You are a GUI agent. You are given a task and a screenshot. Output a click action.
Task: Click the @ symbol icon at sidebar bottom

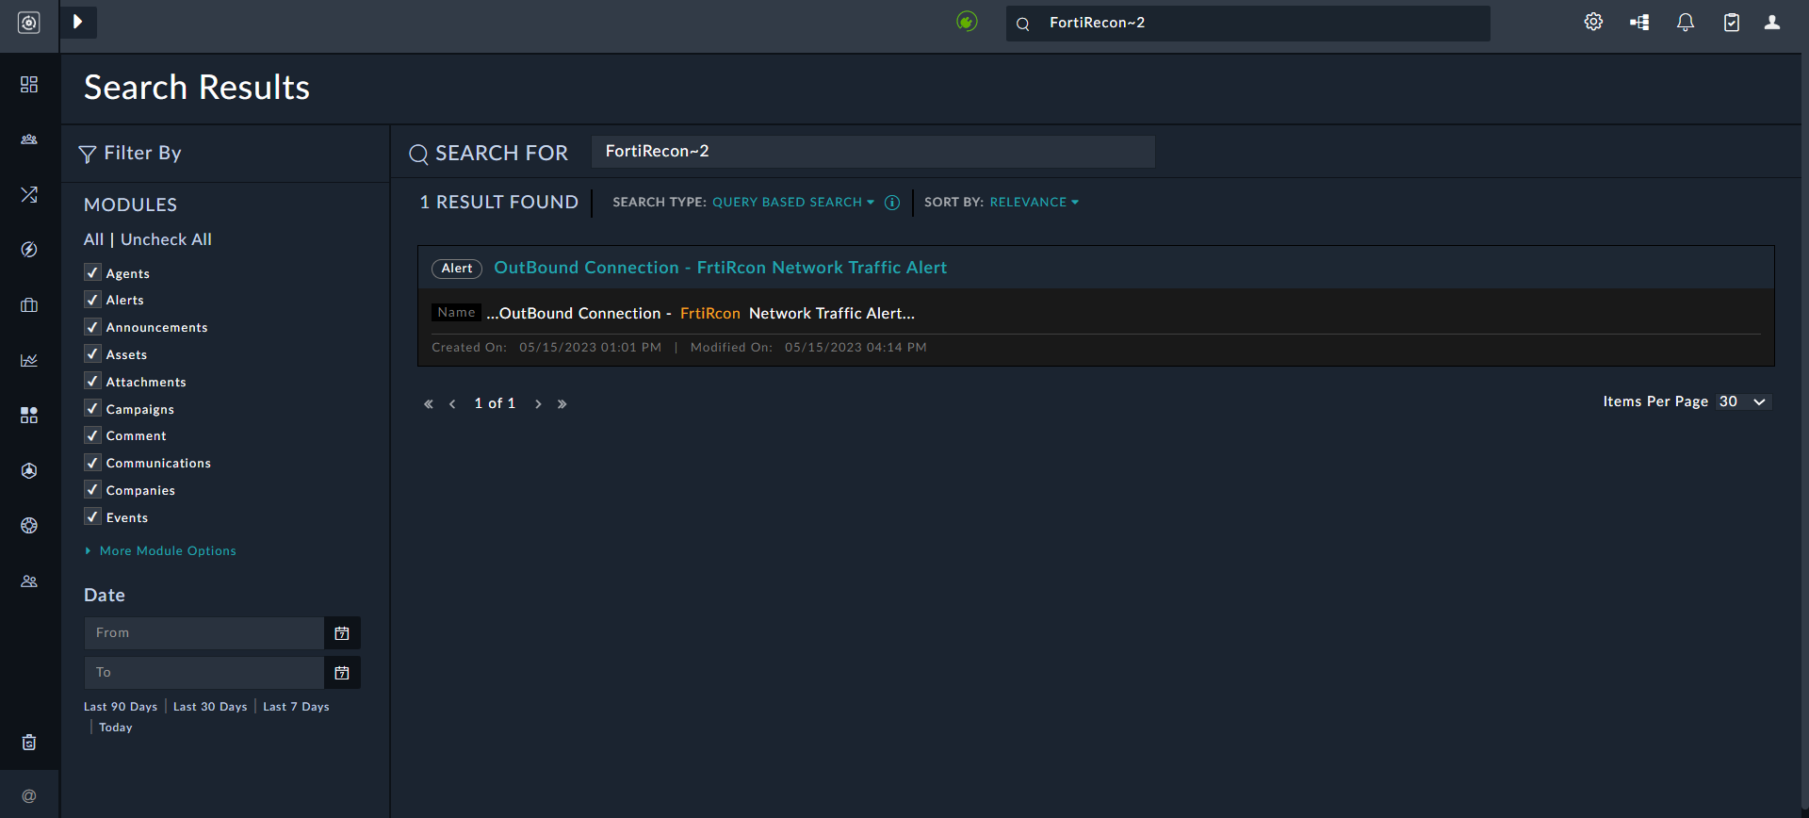pos(29,796)
